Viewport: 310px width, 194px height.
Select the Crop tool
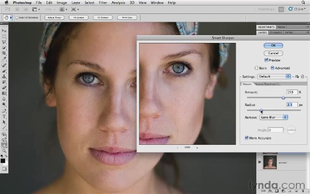(4, 53)
